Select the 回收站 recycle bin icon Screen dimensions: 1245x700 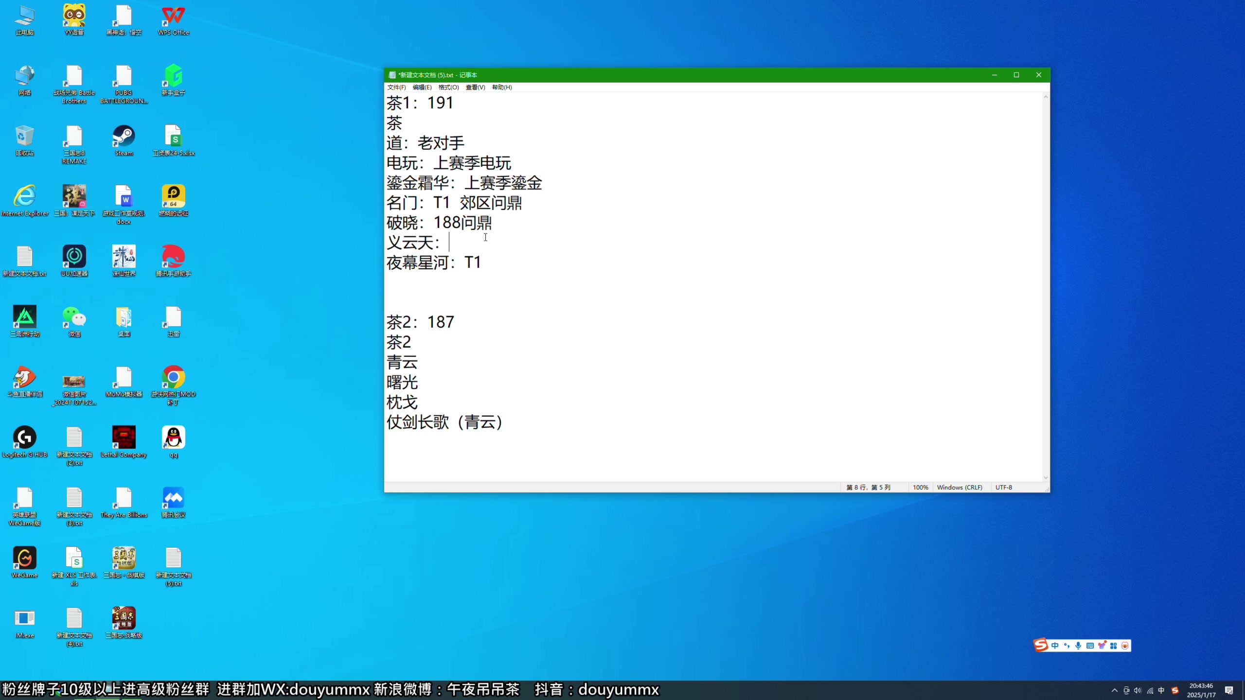[25, 141]
